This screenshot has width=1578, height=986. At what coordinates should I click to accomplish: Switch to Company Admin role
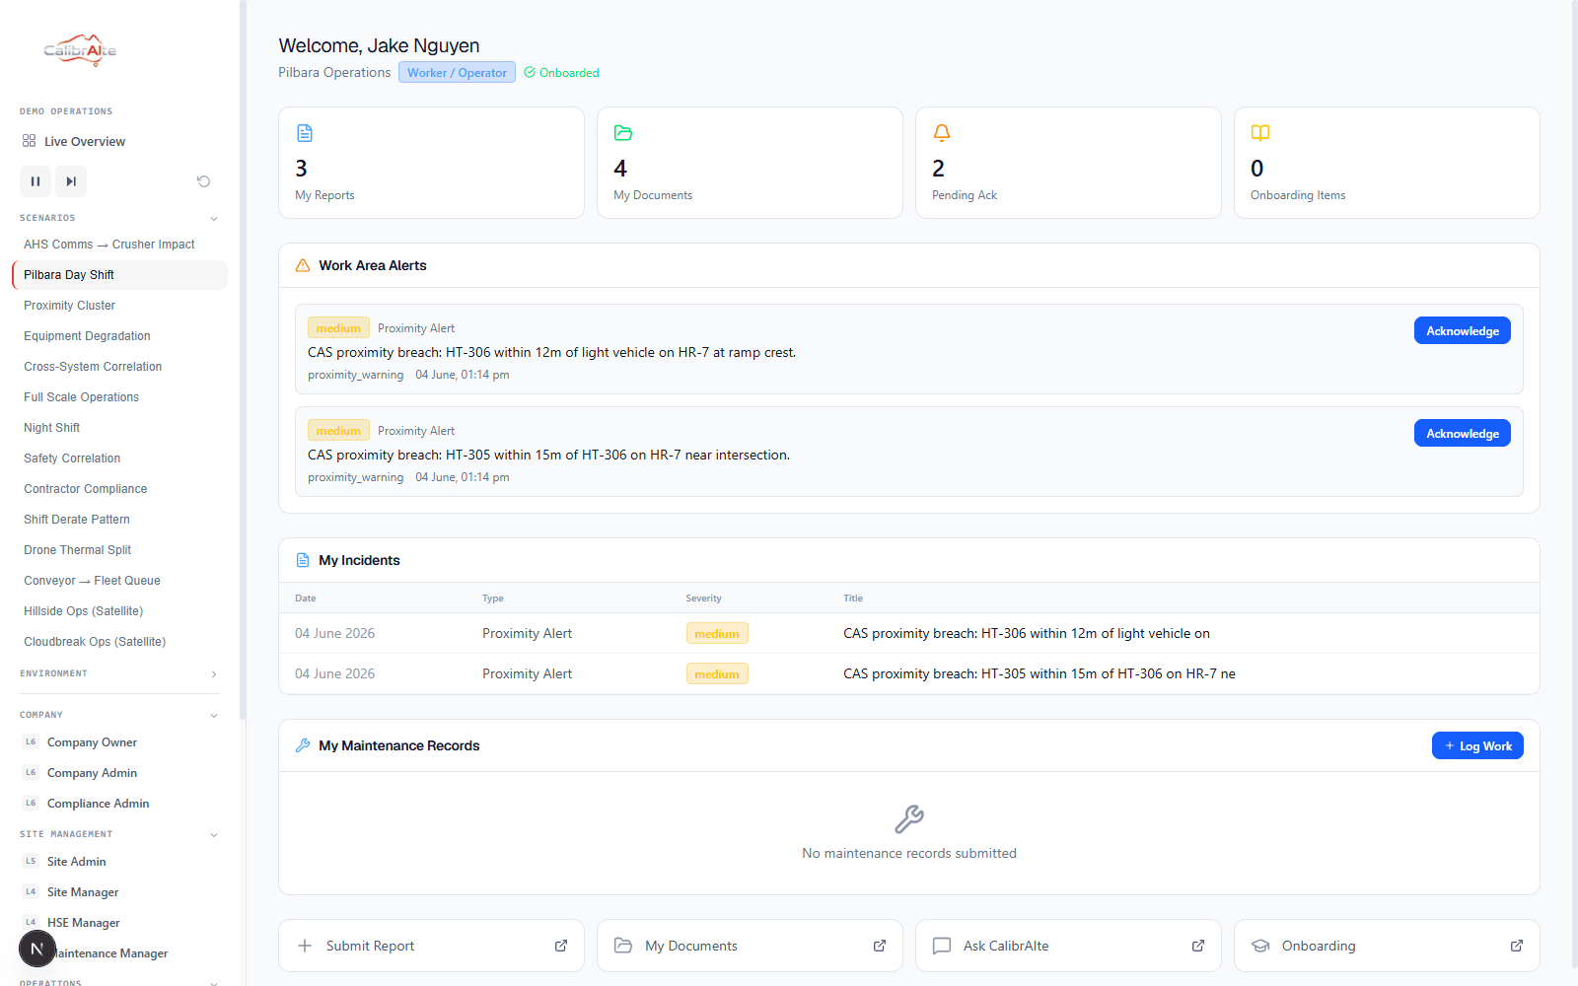119,773
